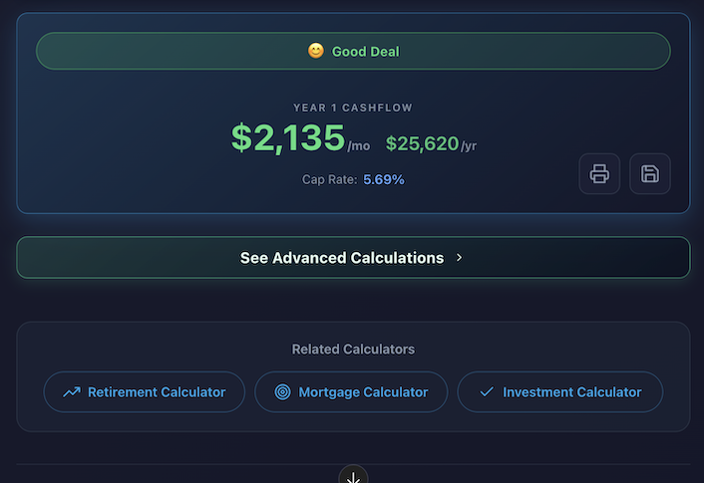
Task: Click the Related Calculators heading
Action: pos(353,350)
